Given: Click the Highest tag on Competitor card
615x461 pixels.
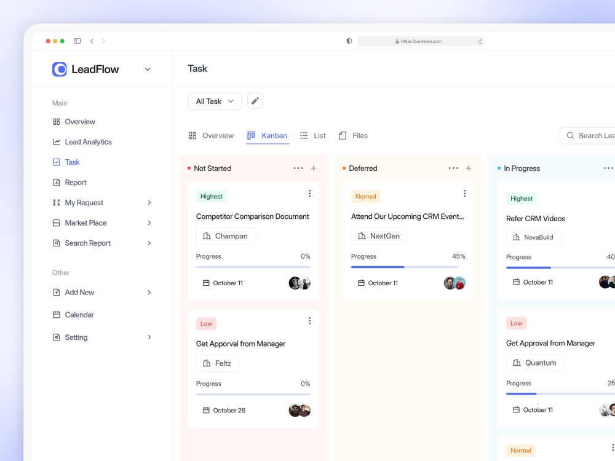Looking at the screenshot, I should point(212,197).
